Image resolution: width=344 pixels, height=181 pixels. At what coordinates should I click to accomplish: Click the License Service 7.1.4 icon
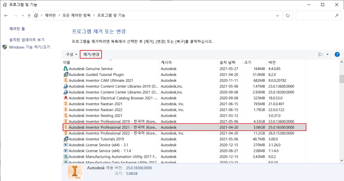click(x=66, y=151)
